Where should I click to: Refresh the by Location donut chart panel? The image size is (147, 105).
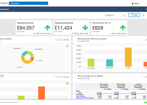pos(60,40)
